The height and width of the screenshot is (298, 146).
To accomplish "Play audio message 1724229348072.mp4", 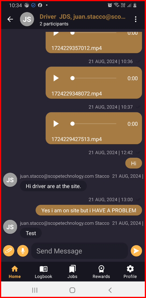I will coord(56,78).
